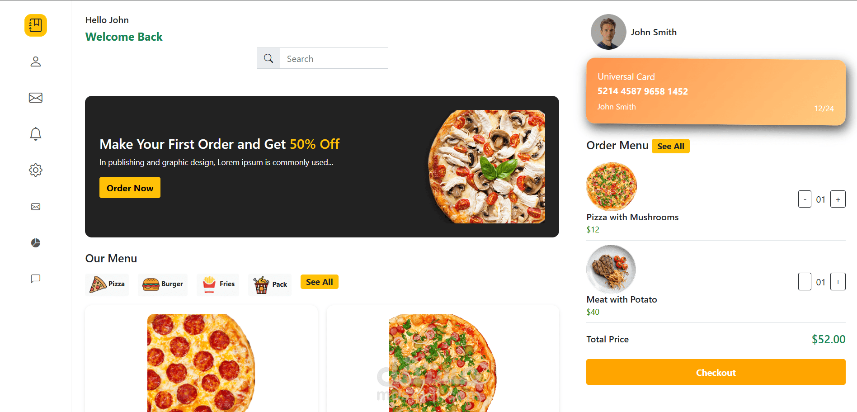Click inside the Search input field

pos(334,58)
